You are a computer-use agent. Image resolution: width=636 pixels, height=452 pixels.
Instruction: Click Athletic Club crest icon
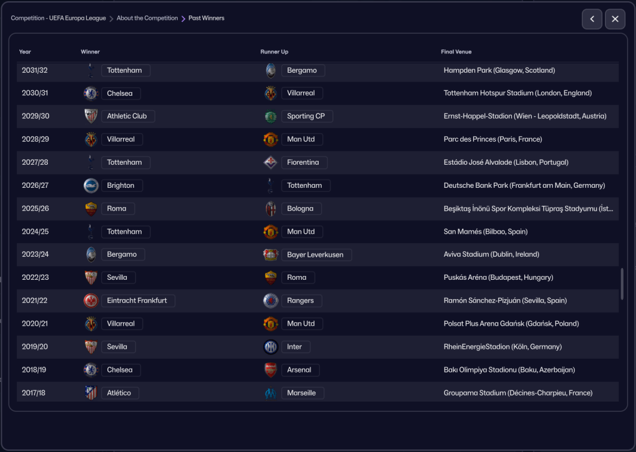91,116
